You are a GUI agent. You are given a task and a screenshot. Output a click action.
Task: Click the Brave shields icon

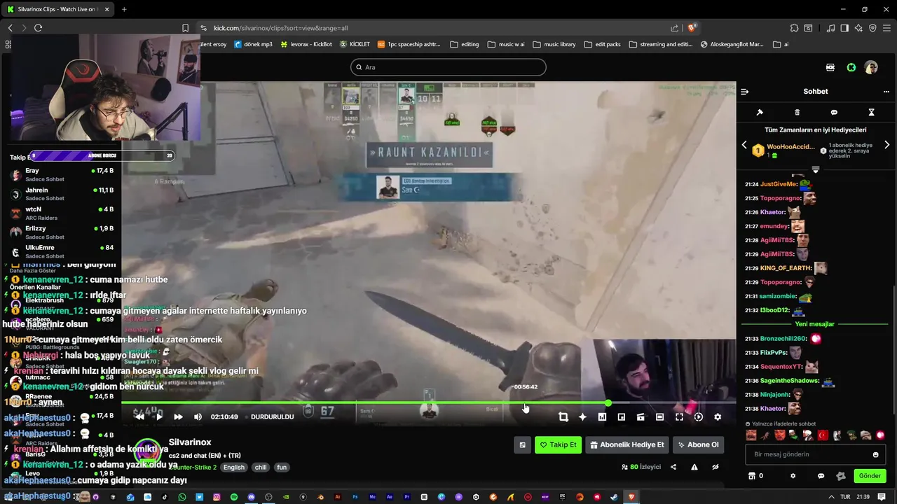(692, 28)
